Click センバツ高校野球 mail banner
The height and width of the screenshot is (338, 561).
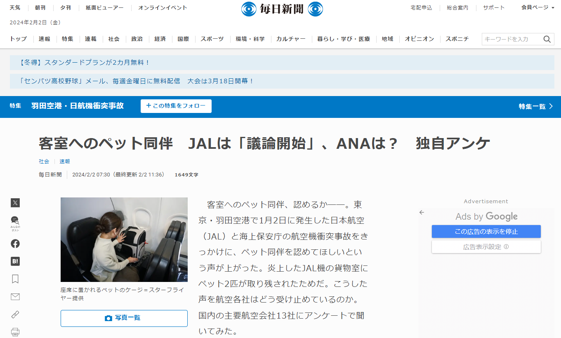pyautogui.click(x=282, y=81)
